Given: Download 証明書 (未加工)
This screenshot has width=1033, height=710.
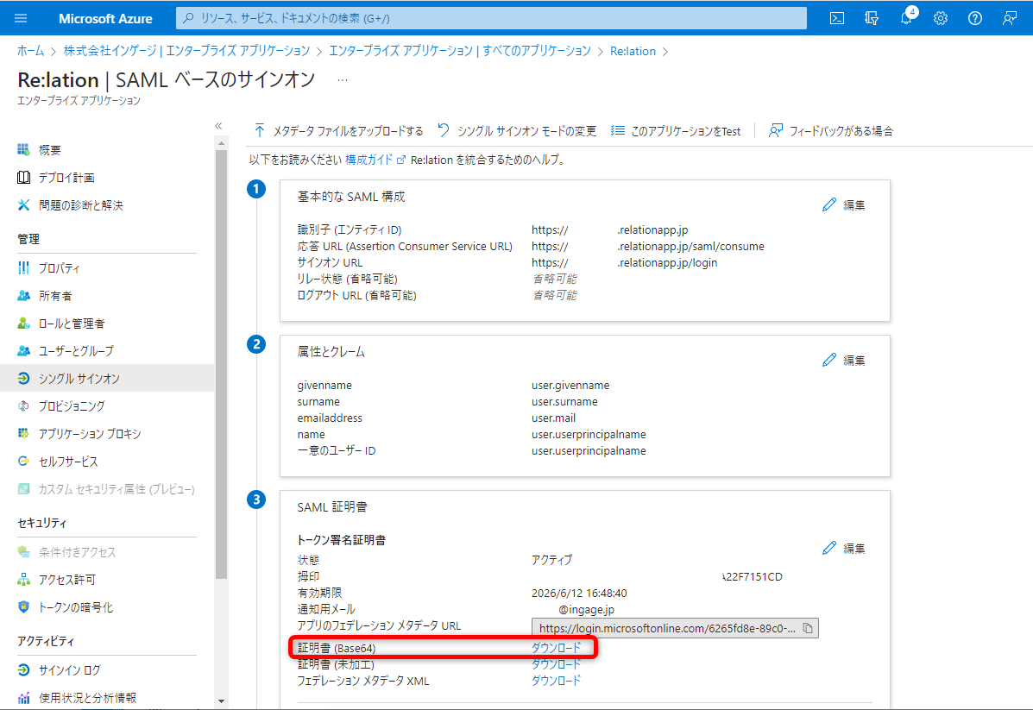Looking at the screenshot, I should [557, 664].
